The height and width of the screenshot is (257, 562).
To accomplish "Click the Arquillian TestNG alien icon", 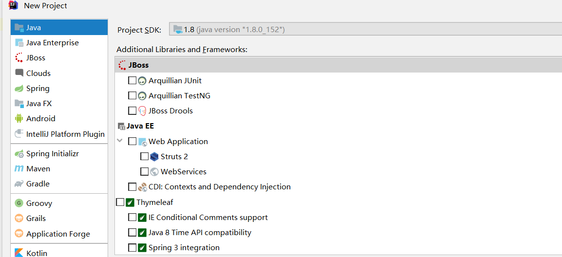I will (142, 96).
